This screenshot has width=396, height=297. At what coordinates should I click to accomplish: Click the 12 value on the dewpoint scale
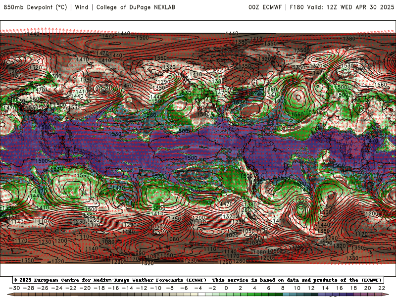[x=311, y=288]
